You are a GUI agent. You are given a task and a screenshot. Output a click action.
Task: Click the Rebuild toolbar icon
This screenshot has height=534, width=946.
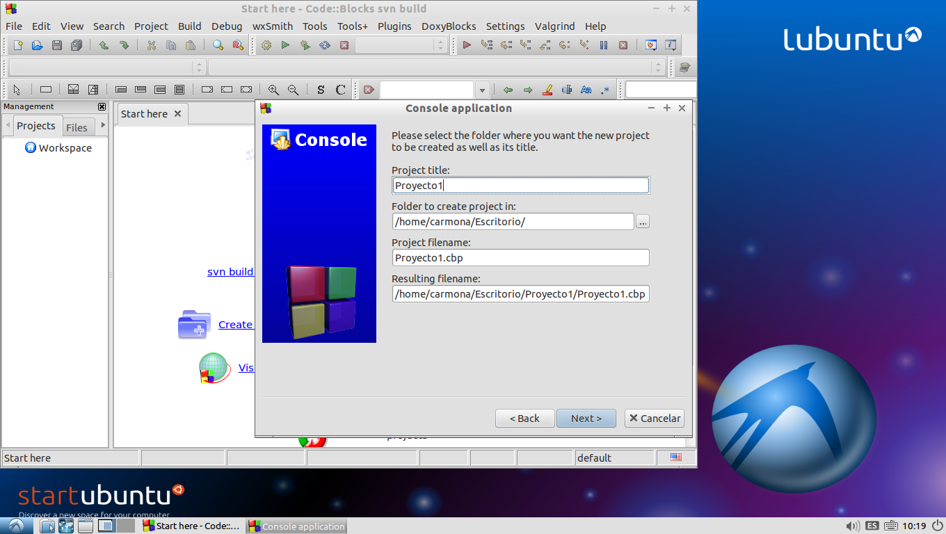tap(323, 44)
